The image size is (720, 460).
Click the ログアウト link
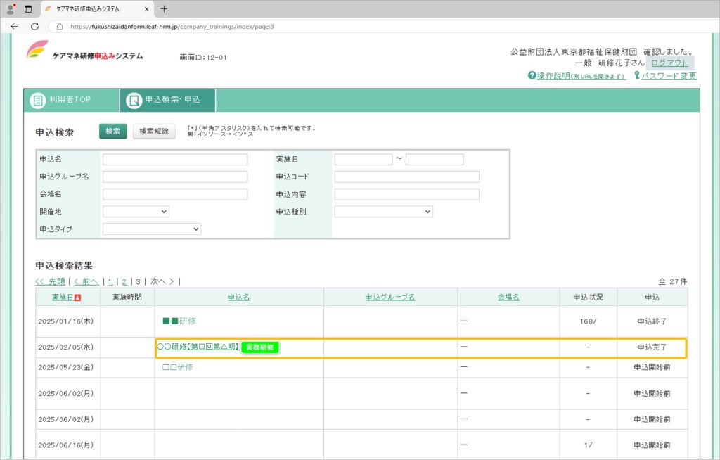click(669, 63)
